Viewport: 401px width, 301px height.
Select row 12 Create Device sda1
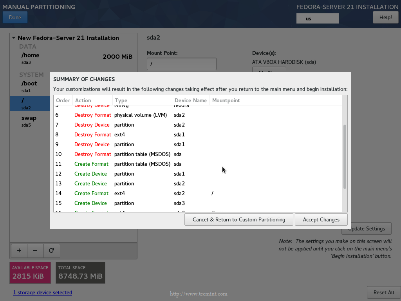pos(198,174)
